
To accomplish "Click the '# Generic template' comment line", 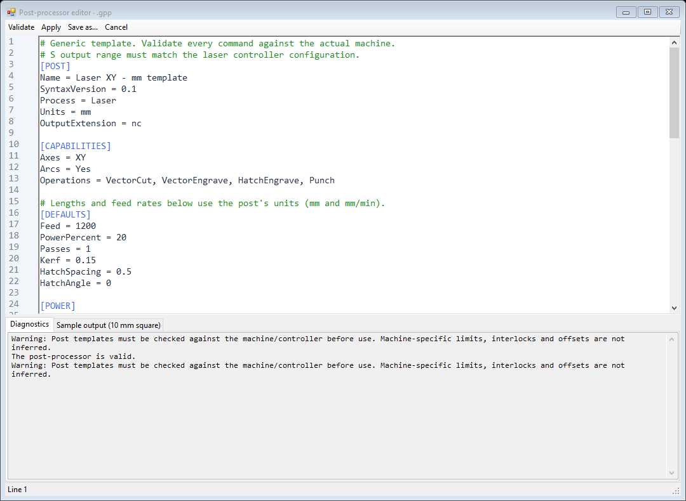I will tap(218, 43).
